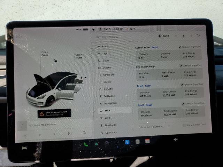Tap the media album art thumbnail
Screen dimensions: 223x167
tap(22, 126)
